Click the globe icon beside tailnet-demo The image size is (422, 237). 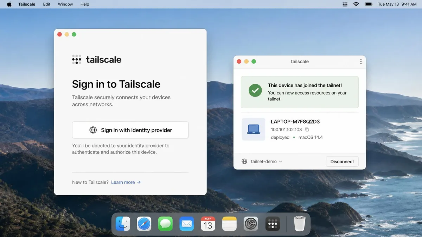point(244,162)
